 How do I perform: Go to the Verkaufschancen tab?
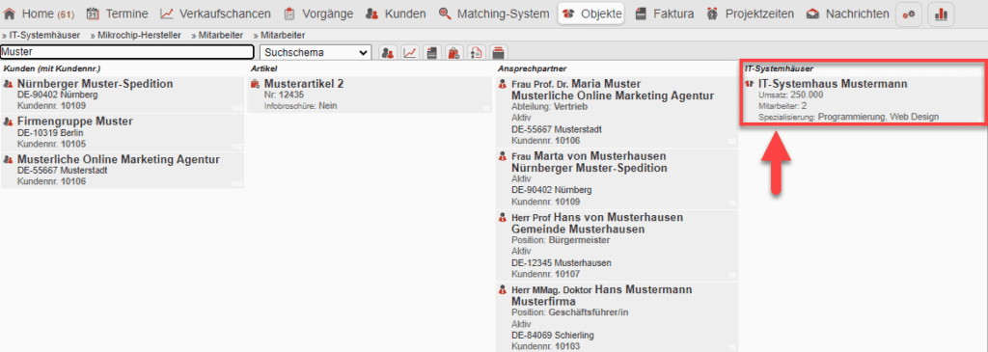[x=215, y=14]
